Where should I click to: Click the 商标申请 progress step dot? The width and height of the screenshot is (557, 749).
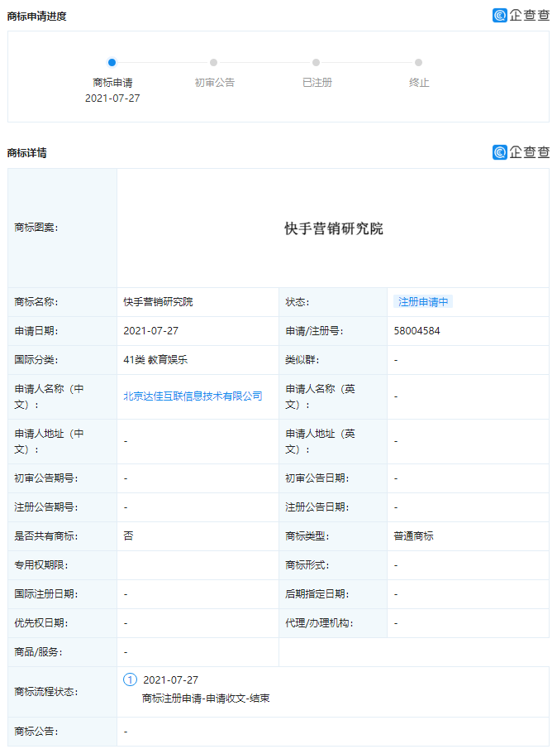point(112,63)
